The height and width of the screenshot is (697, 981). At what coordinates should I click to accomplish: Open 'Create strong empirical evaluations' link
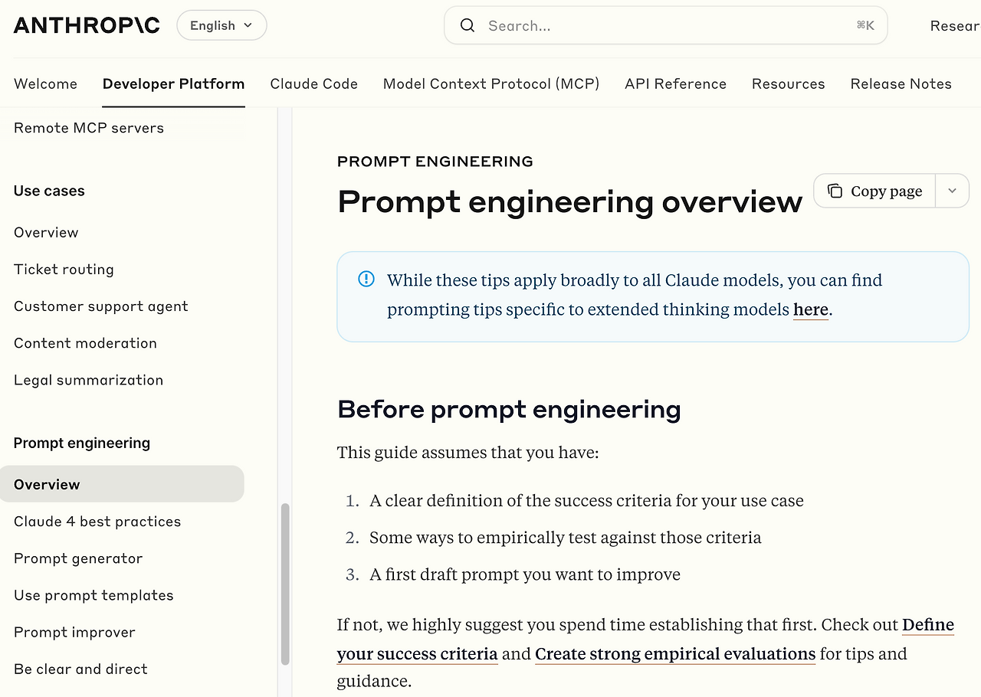click(674, 653)
